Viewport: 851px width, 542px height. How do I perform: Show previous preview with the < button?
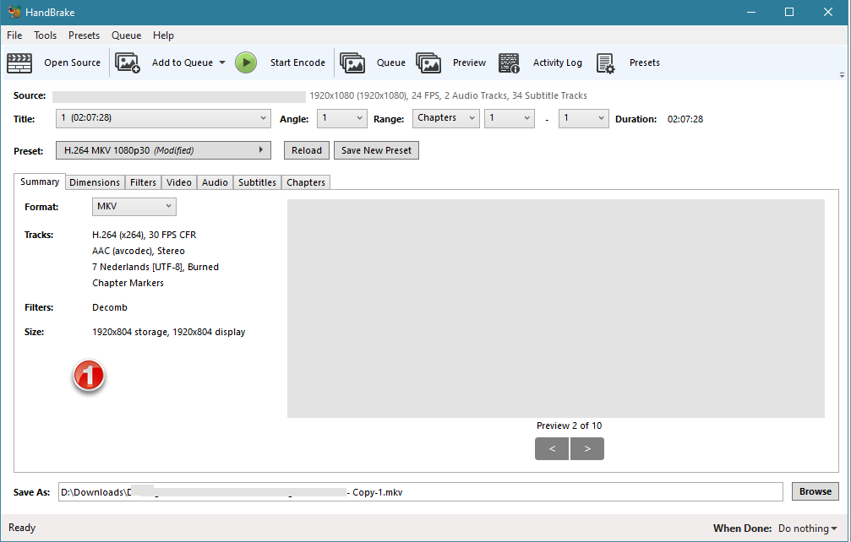(x=552, y=449)
